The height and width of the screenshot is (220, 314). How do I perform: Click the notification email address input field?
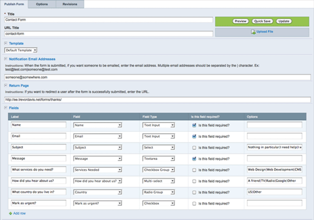157,77
